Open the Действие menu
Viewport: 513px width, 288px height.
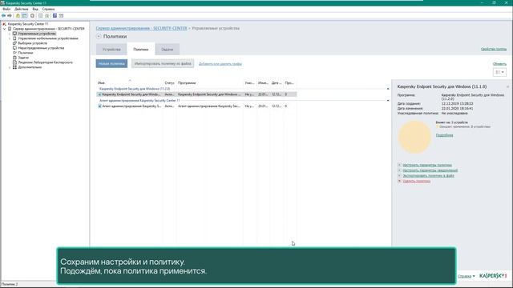point(22,9)
